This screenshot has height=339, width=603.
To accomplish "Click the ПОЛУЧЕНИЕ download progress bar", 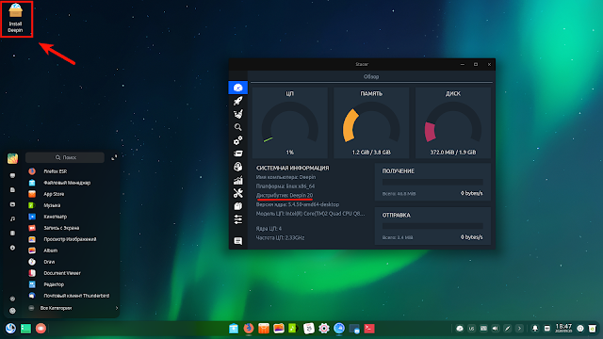I will point(432,182).
